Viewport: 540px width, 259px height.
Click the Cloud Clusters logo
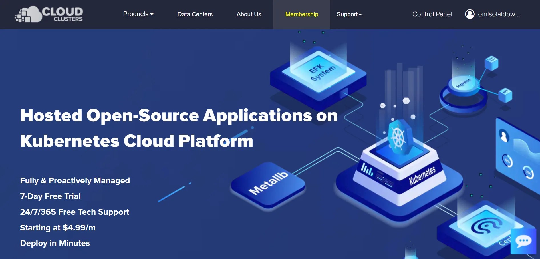(x=49, y=14)
